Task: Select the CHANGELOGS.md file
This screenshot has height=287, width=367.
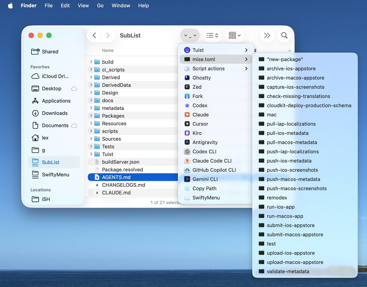Action: click(133, 185)
